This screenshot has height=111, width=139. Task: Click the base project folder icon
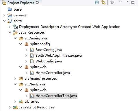pyautogui.click(x=10, y=9)
